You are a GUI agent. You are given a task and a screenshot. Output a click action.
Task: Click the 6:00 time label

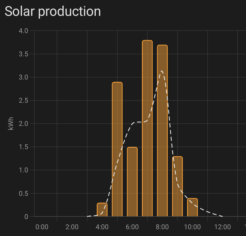coord(132,227)
